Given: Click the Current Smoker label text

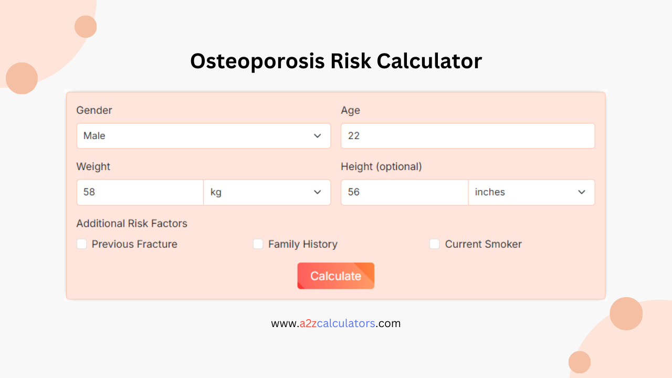Looking at the screenshot, I should tap(483, 244).
